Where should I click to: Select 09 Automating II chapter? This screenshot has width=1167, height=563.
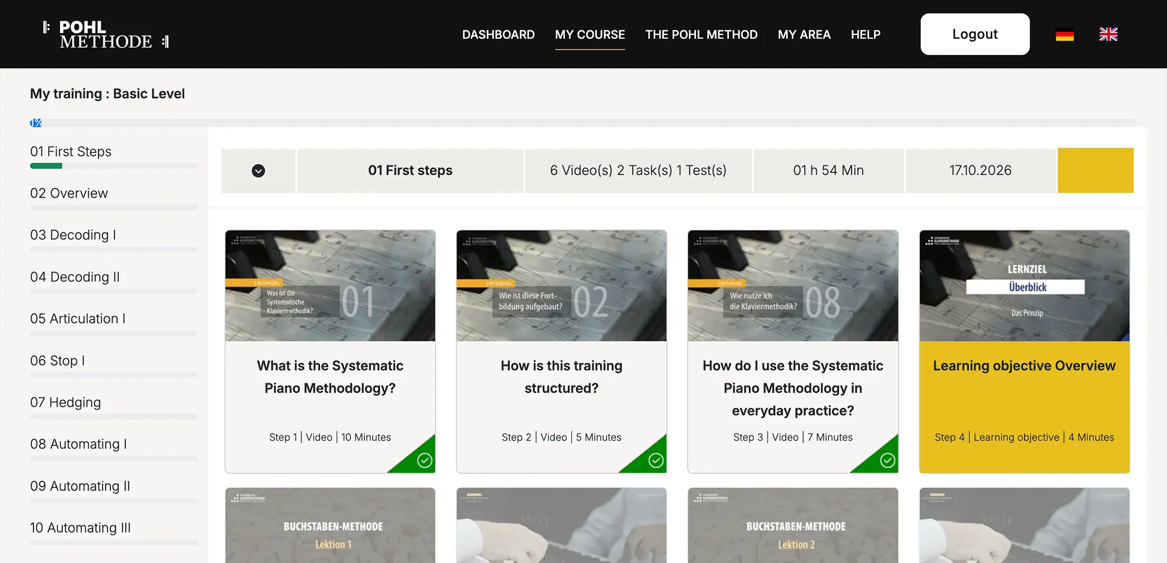pos(80,486)
